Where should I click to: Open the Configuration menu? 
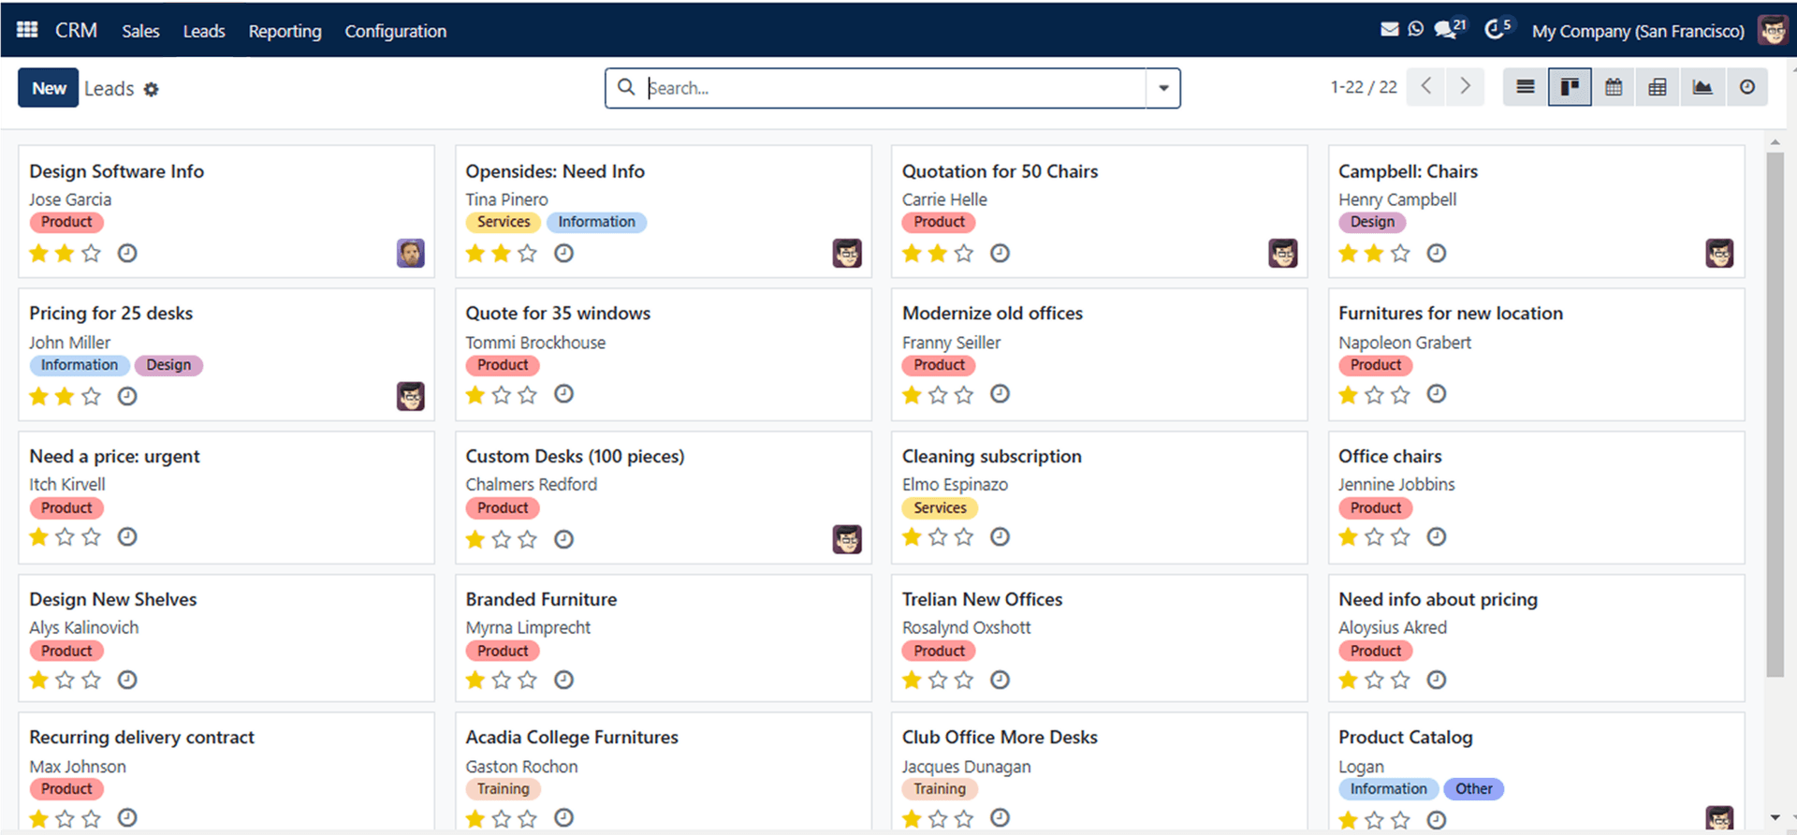tap(395, 31)
